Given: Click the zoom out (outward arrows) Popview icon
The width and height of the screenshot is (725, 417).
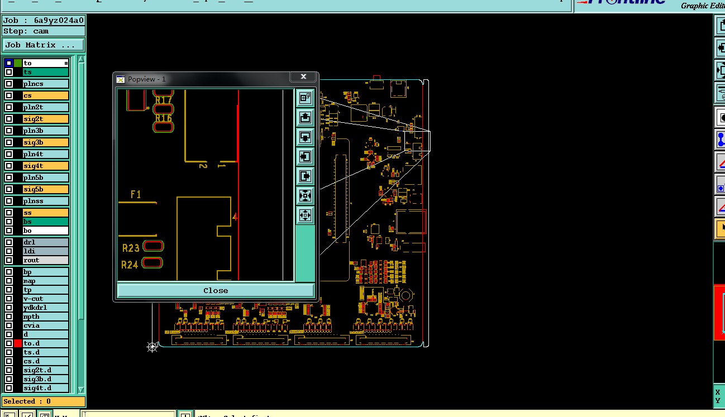Looking at the screenshot, I should pyautogui.click(x=305, y=215).
